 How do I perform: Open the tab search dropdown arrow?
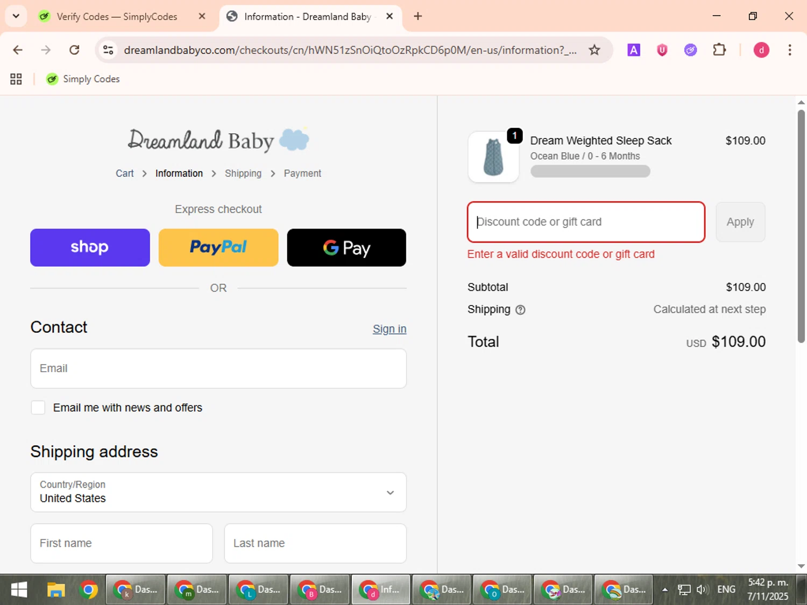click(x=16, y=16)
